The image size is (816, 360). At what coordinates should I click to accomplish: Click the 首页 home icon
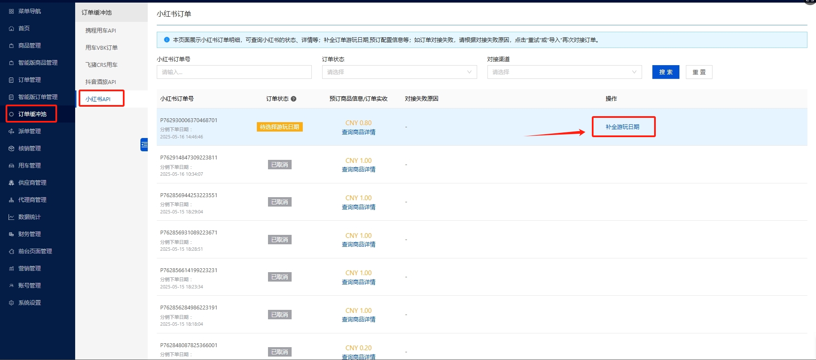(11, 28)
